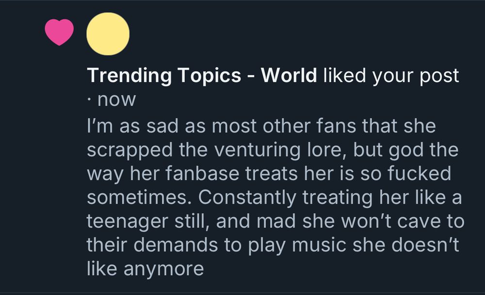This screenshot has height=295, width=485.
Task: Open the Trending Topics - World profile name
Action: click(202, 76)
